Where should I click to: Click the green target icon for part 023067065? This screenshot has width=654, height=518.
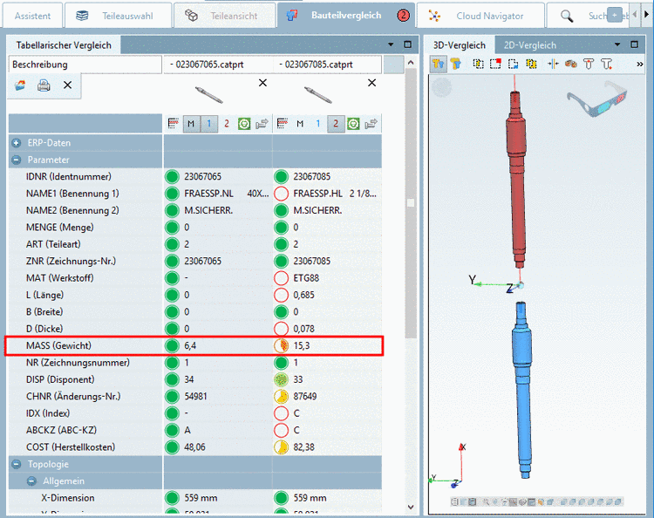[244, 124]
